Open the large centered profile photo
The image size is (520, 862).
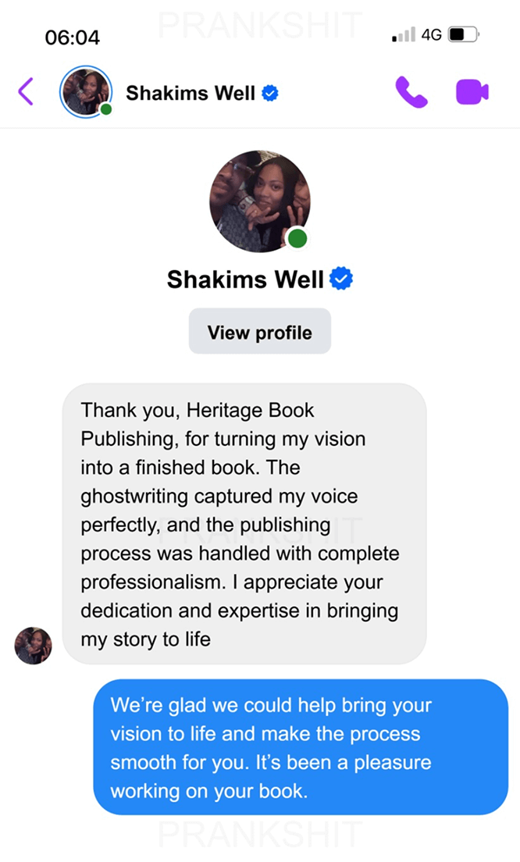point(258,201)
